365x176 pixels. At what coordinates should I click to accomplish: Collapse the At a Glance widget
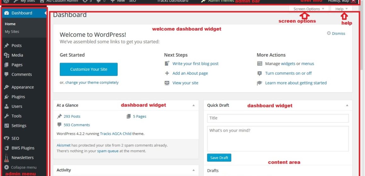[x=194, y=105]
